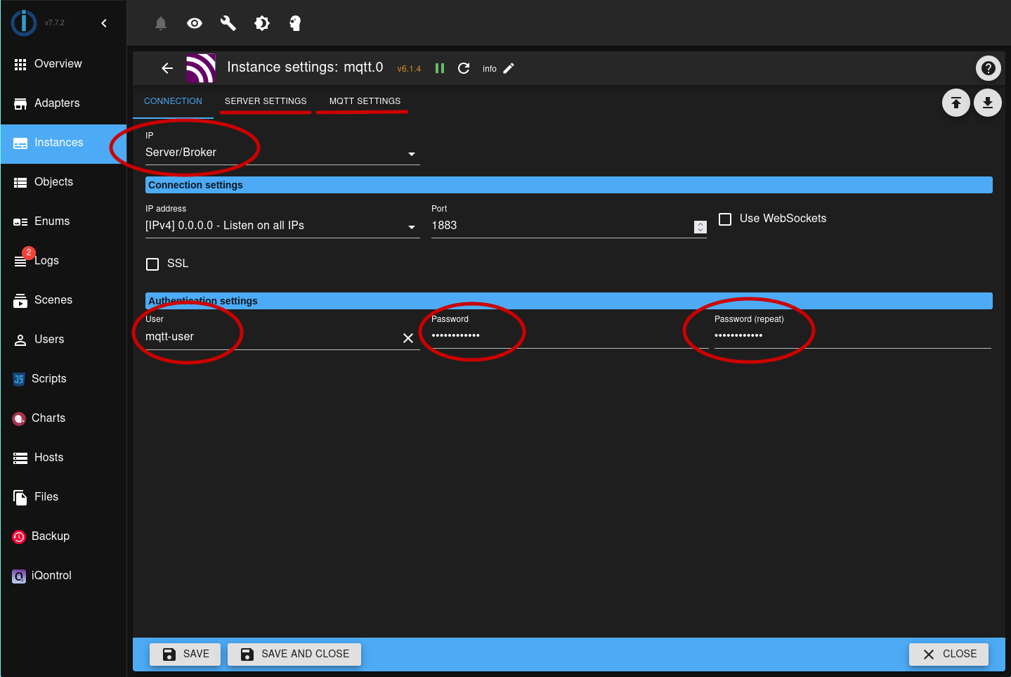This screenshot has width=1011, height=677.
Task: Open base settings via the wrench icon
Action: point(228,22)
